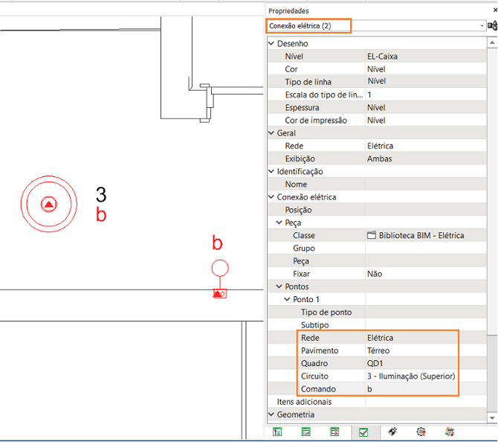Click the second green panel icon in bottom toolbar
Screen dimensions: 498x442
305,431
